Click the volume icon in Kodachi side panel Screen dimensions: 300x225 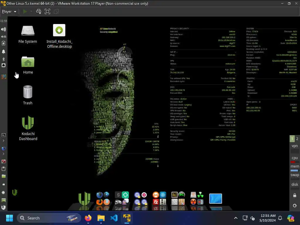[x=4, y=29]
